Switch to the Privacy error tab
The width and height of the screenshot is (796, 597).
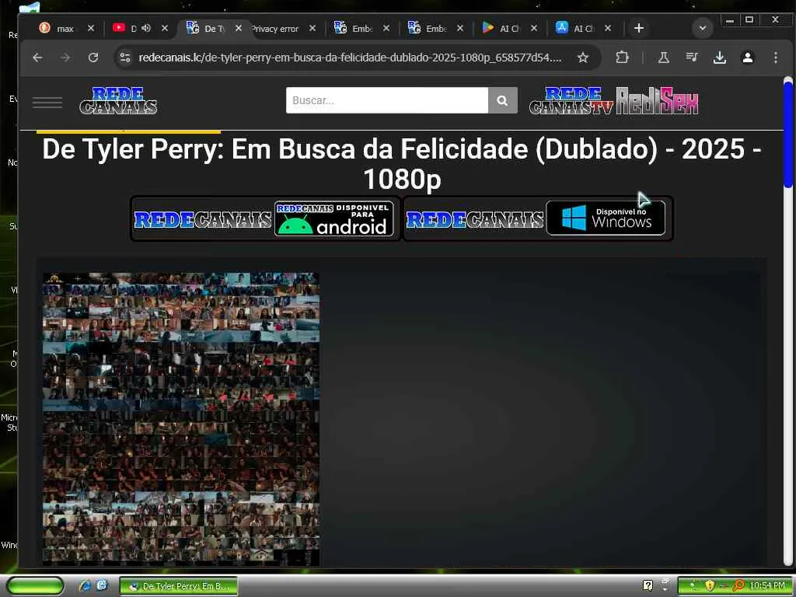[x=274, y=29]
